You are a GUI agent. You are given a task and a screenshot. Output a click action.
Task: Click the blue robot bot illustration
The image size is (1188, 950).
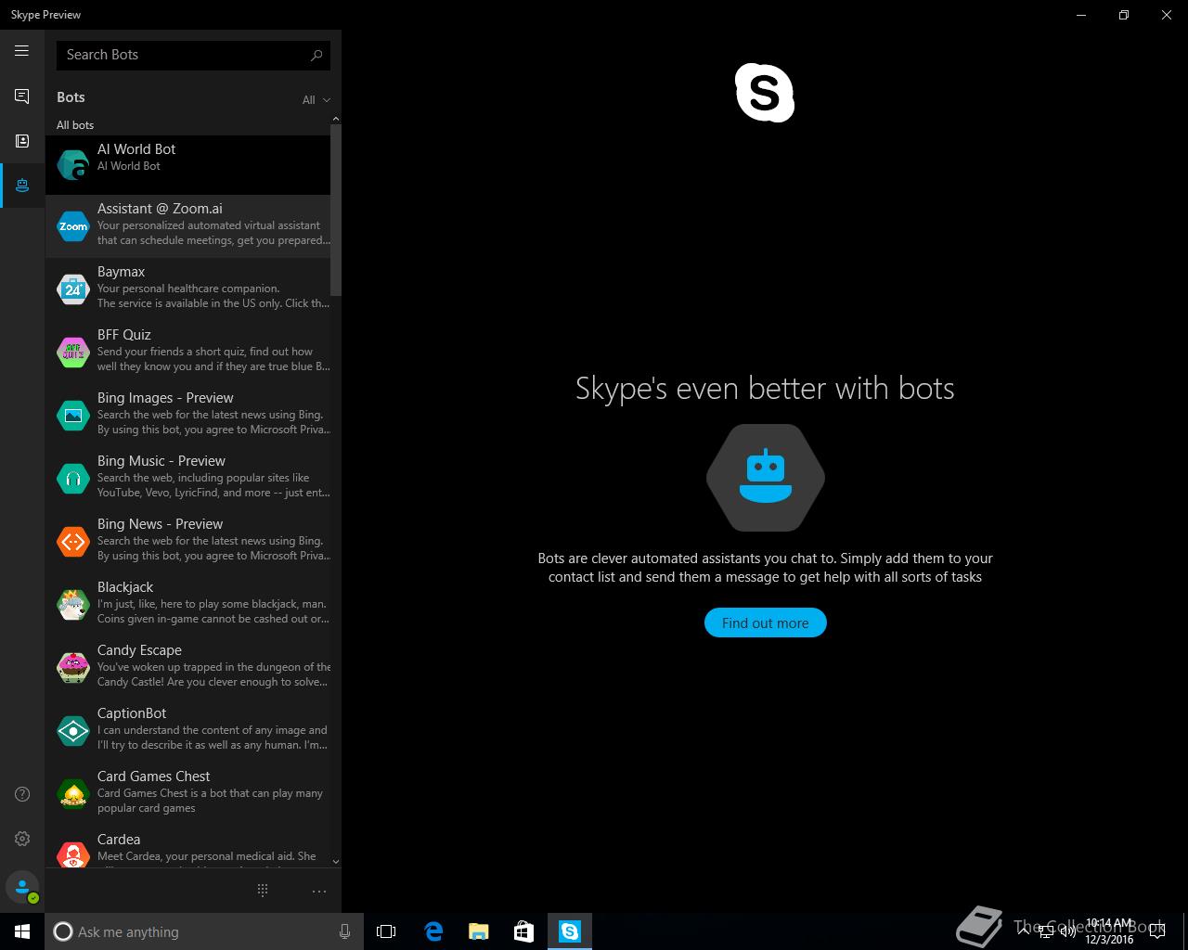click(x=765, y=478)
